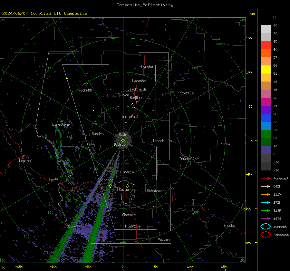Select magenta swatch between 42 and 39 dBZ

(x=266, y=102)
